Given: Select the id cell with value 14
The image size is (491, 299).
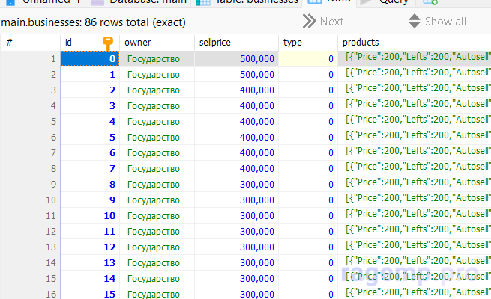Looking at the screenshot, I should pos(90,278).
